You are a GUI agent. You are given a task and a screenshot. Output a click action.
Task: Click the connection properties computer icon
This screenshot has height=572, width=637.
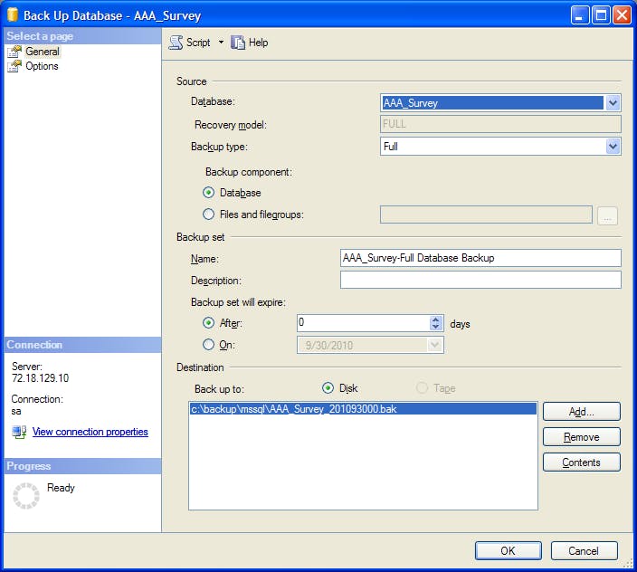point(19,432)
